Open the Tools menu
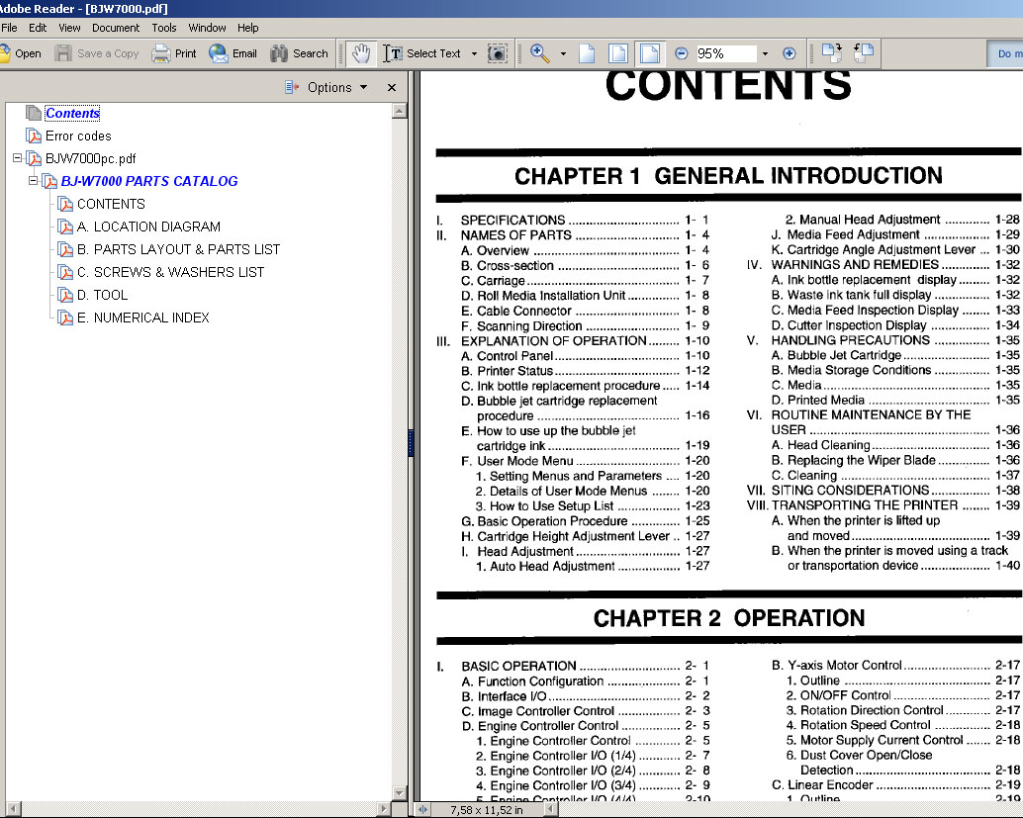This screenshot has height=818, width=1023. pyautogui.click(x=164, y=28)
